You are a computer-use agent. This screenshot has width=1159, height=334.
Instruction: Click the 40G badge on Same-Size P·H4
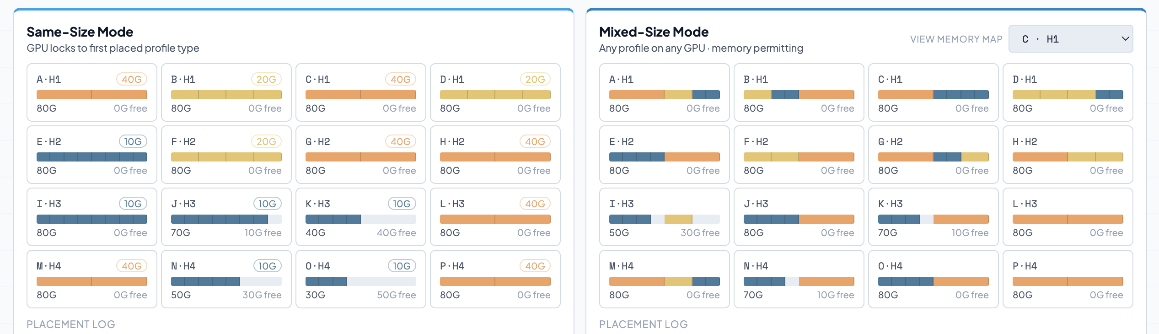(x=535, y=266)
